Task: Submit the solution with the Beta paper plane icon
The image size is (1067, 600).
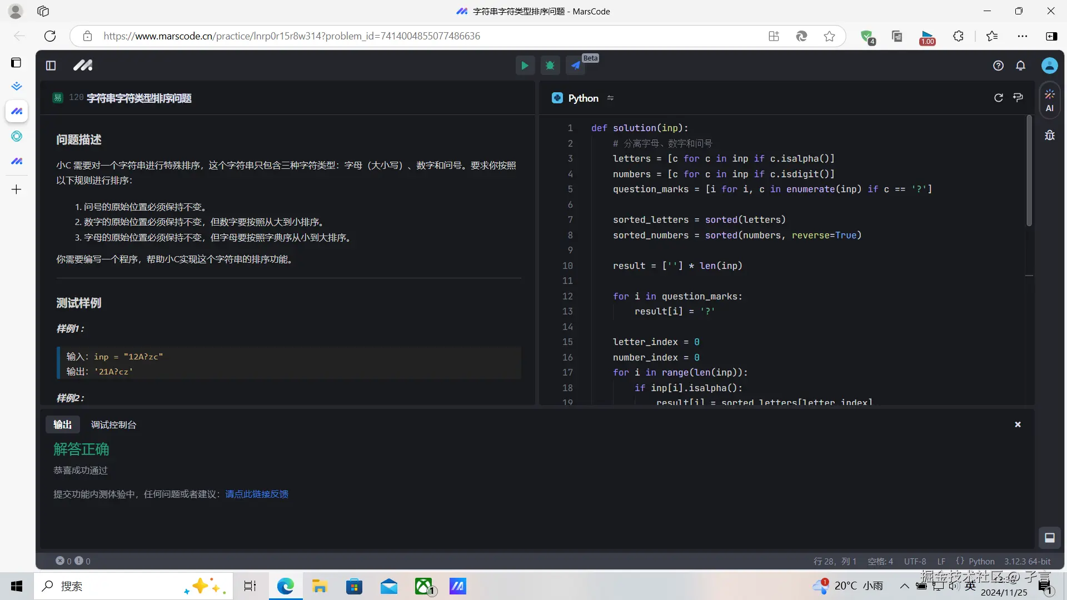Action: (x=576, y=66)
